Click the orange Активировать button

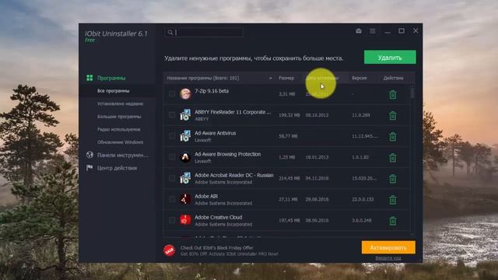388,247
